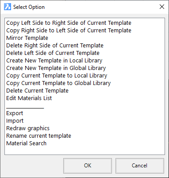The image size is (169, 178).
Task: Pick Rename current template option
Action: [x=38, y=136]
